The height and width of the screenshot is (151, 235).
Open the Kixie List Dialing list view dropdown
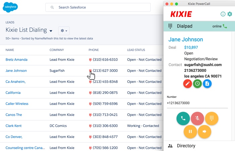coord(51,31)
